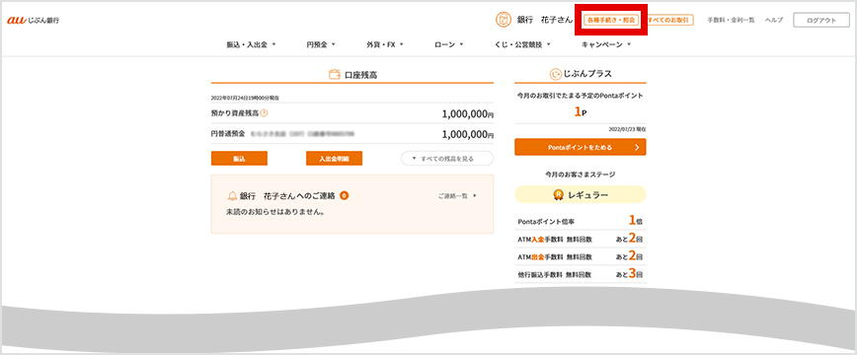Expand the くじ・公営競技 menu
The height and width of the screenshot is (355, 857).
point(522,44)
